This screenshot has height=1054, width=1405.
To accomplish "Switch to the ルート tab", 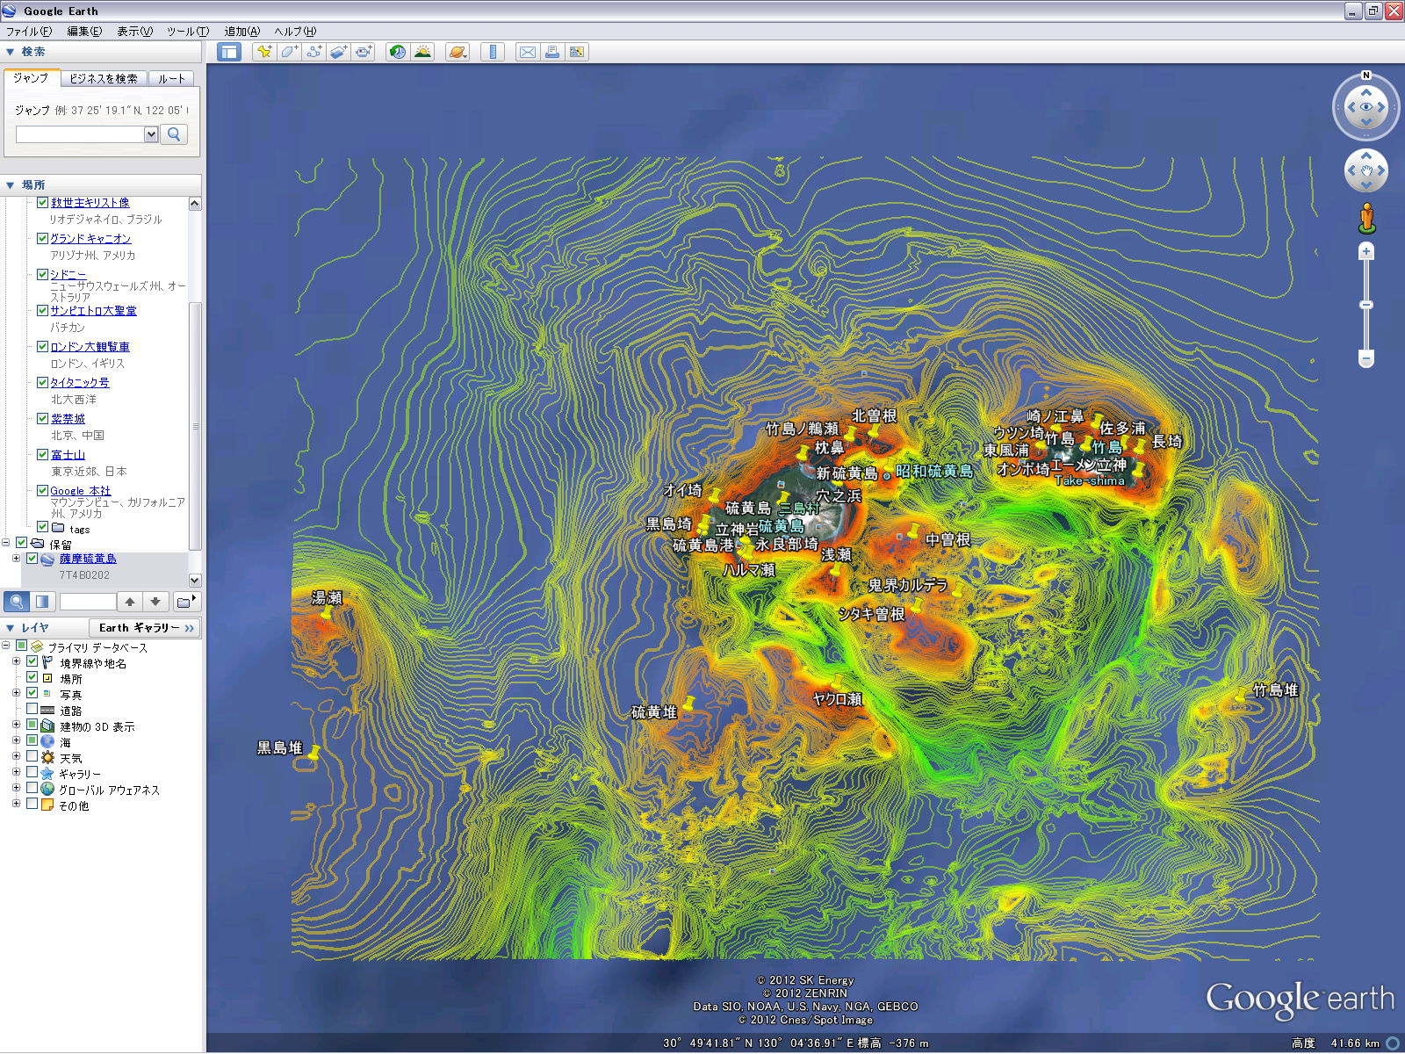I will [x=171, y=78].
